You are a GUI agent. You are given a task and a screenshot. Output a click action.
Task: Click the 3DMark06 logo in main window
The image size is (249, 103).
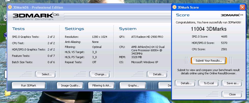click(36, 16)
